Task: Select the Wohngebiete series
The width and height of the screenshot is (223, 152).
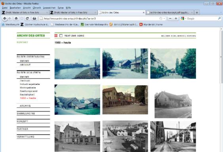Action: coord(28,88)
